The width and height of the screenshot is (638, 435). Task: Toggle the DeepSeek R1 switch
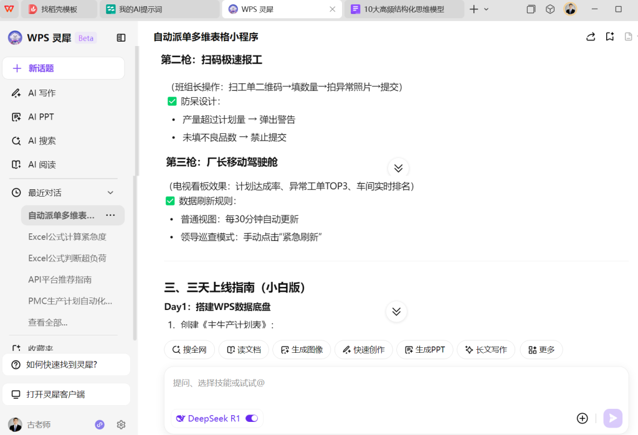coord(252,418)
